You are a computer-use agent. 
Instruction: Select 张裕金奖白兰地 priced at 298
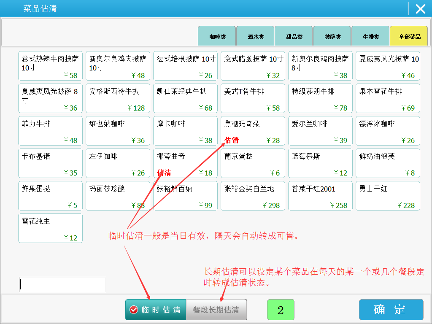[253, 195]
